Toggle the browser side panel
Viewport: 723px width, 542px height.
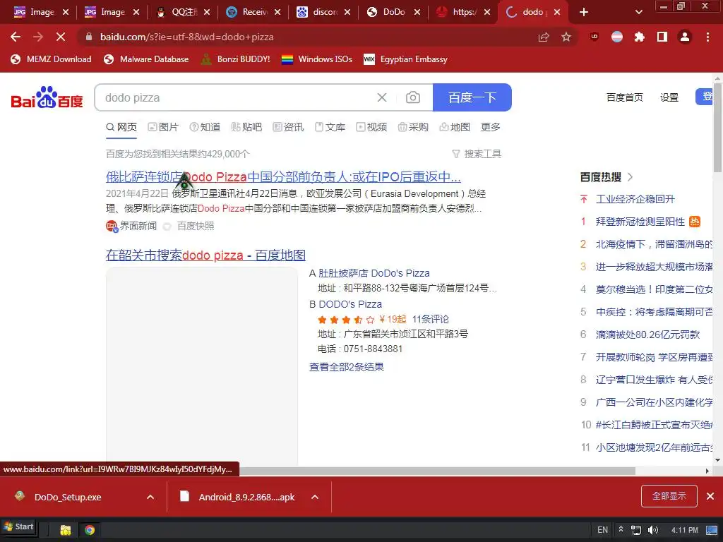[662, 37]
